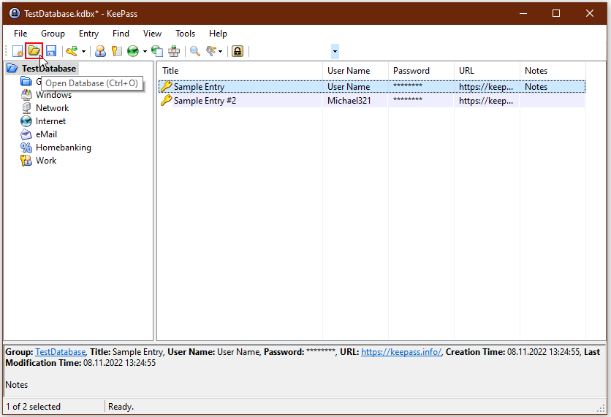Open the Group menu
The height and width of the screenshot is (417, 611).
[53, 34]
